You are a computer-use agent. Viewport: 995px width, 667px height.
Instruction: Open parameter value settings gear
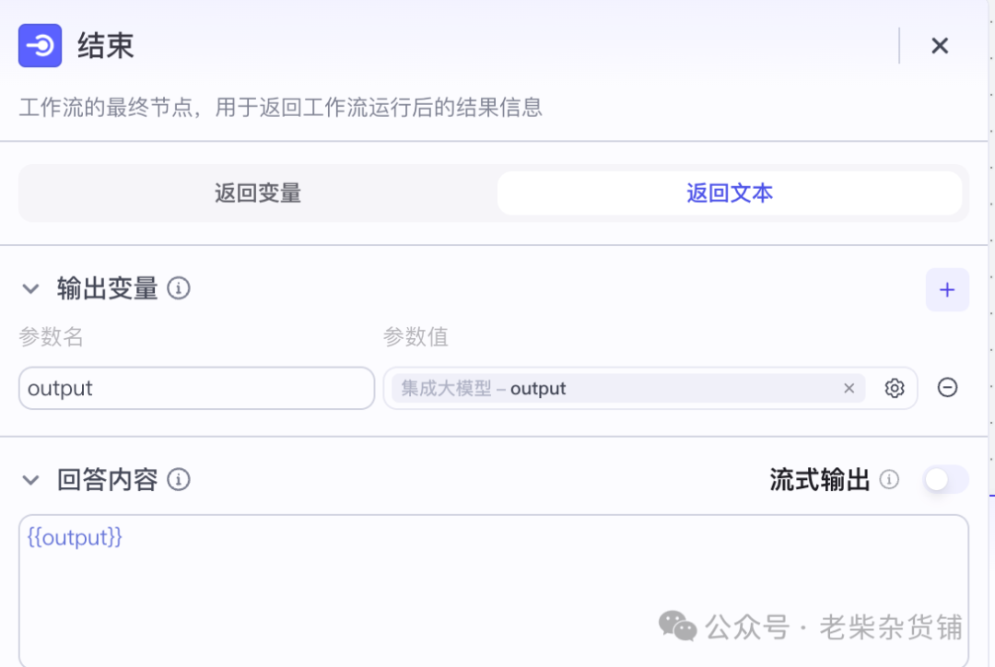coord(894,388)
